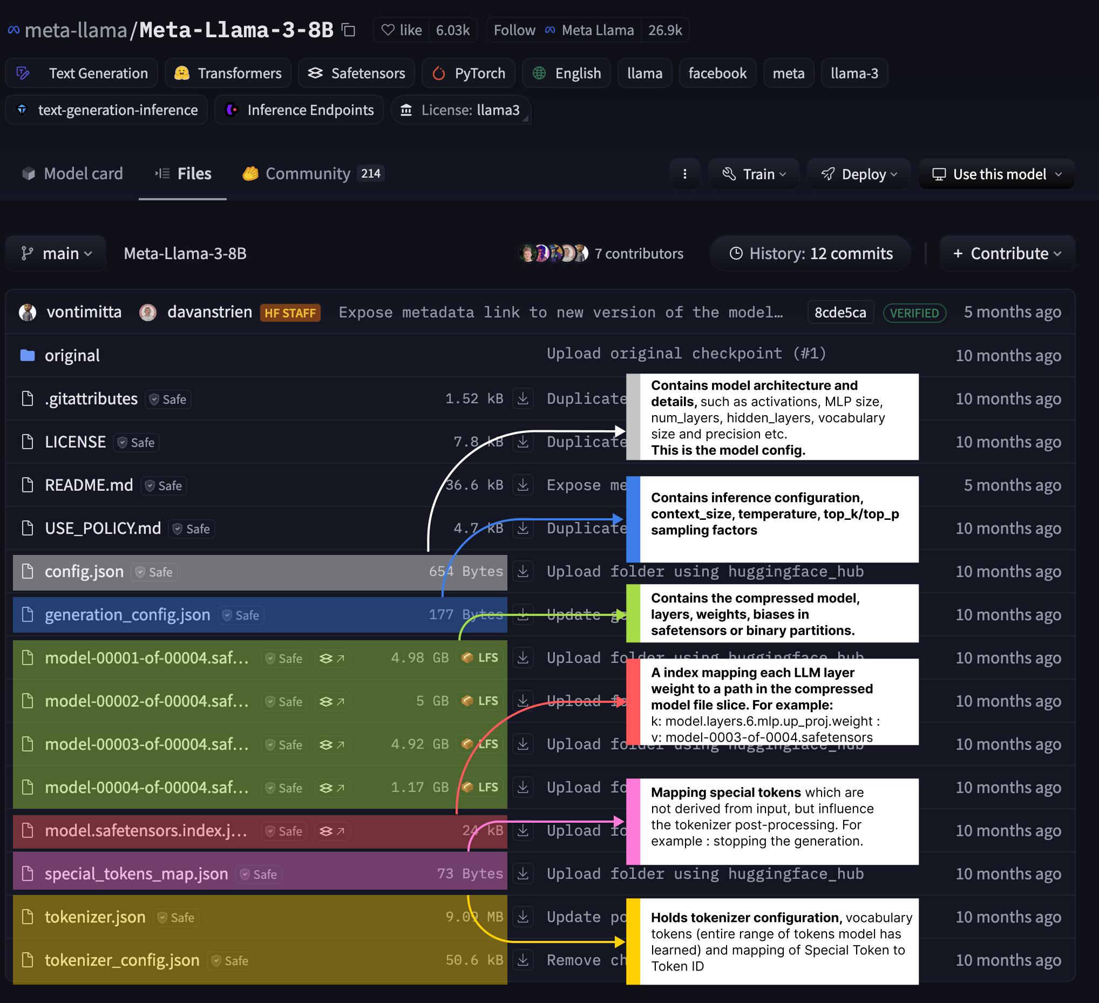The image size is (1099, 1003).
Task: Switch to the Model card tab
Action: [x=72, y=174]
